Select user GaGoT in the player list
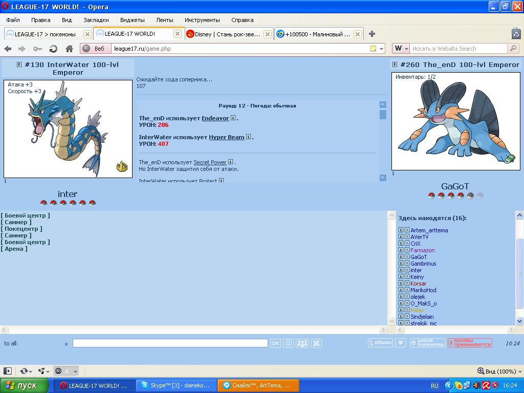This screenshot has height=393, width=524. click(419, 257)
